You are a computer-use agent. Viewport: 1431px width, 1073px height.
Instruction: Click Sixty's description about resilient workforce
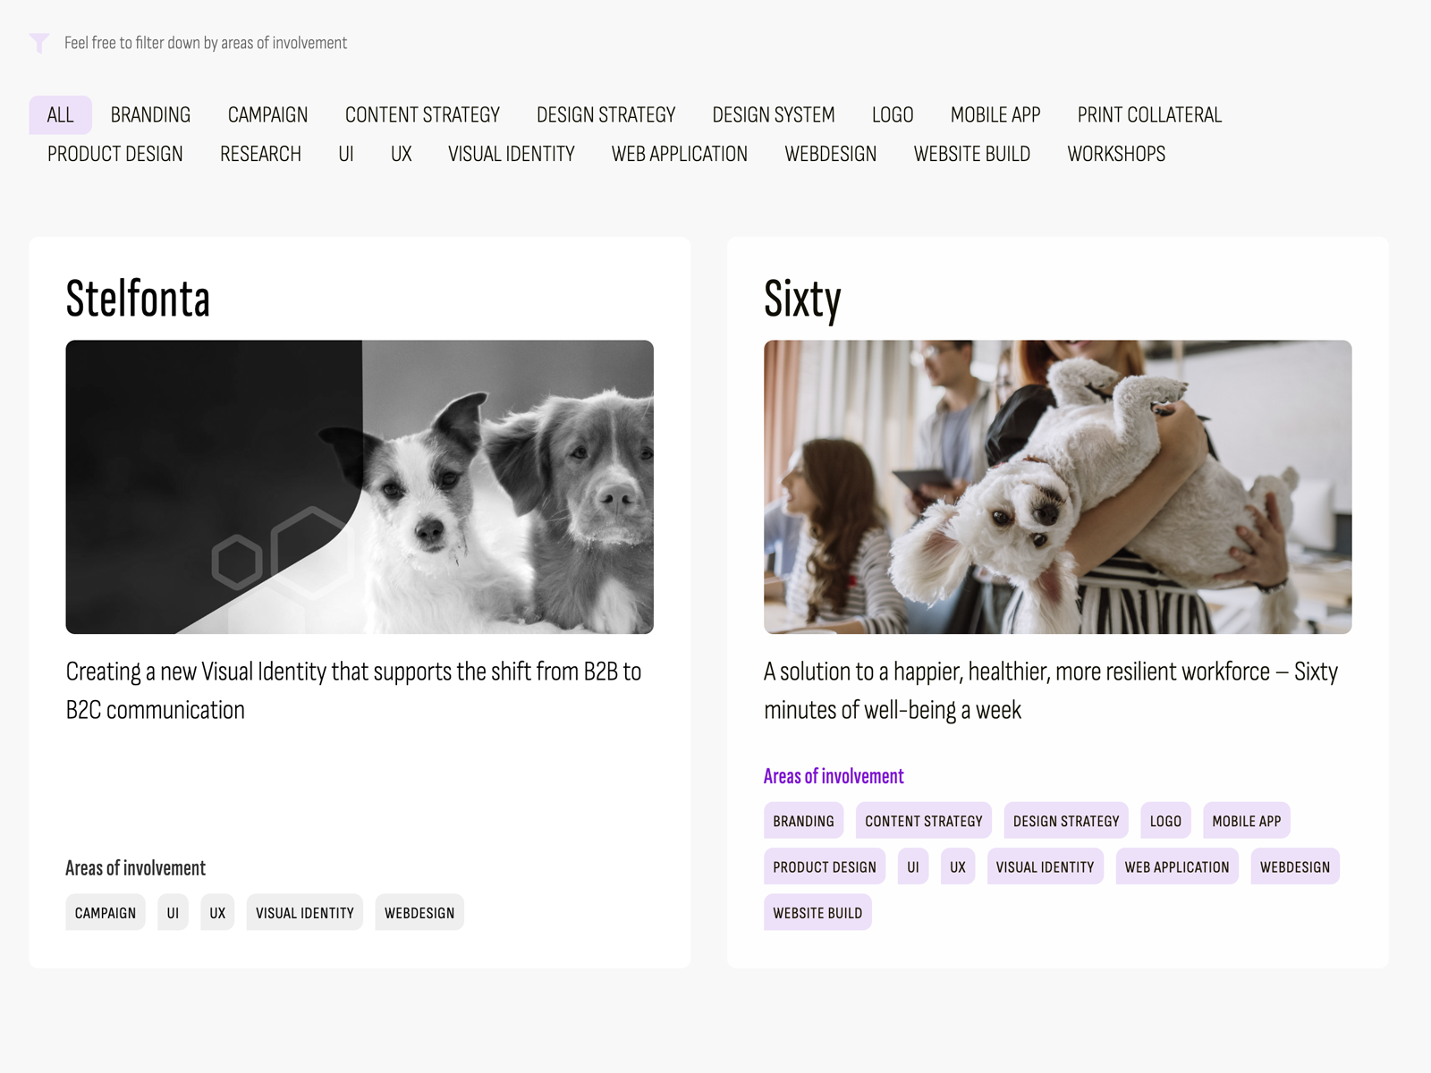[1050, 690]
